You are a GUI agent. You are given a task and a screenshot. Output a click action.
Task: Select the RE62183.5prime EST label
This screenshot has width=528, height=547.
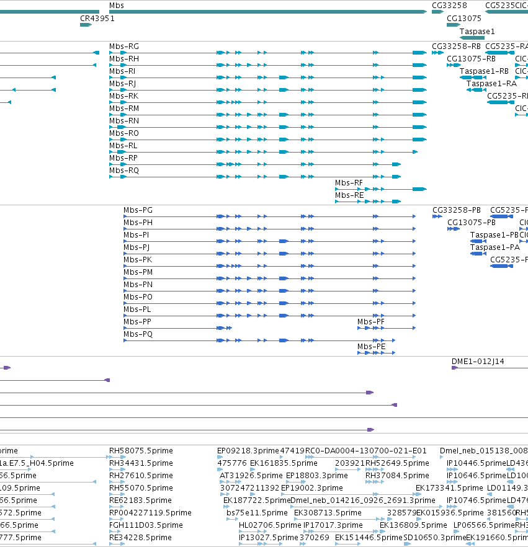140,500
